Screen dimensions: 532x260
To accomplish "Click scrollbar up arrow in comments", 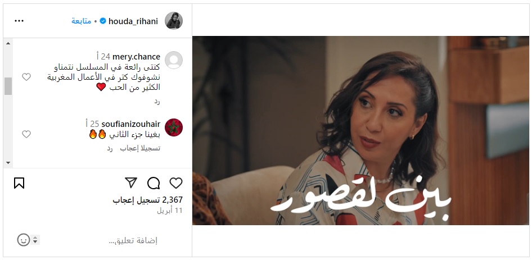I will [8, 43].
